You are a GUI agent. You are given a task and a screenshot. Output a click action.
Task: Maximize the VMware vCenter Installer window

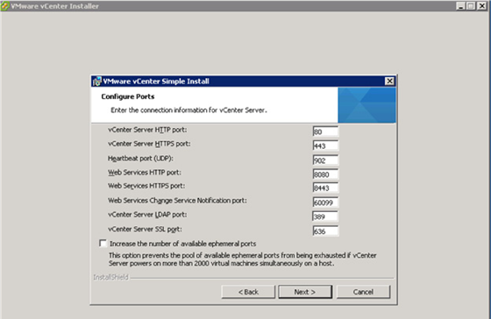click(471, 6)
